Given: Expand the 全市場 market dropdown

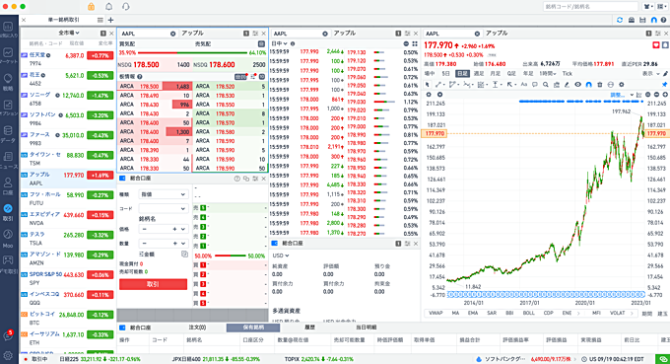Looking at the screenshot, I should click(69, 33).
